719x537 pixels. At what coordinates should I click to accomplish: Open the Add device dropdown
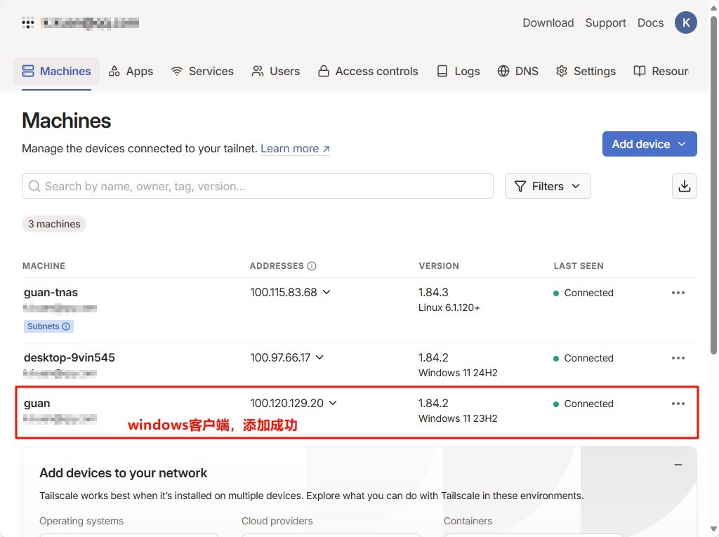tap(649, 144)
